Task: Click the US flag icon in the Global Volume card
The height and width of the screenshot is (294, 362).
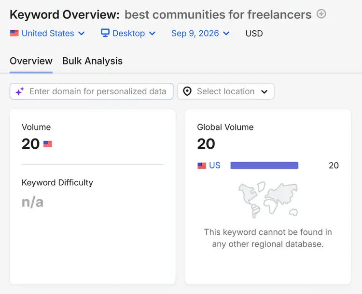Action: point(202,166)
